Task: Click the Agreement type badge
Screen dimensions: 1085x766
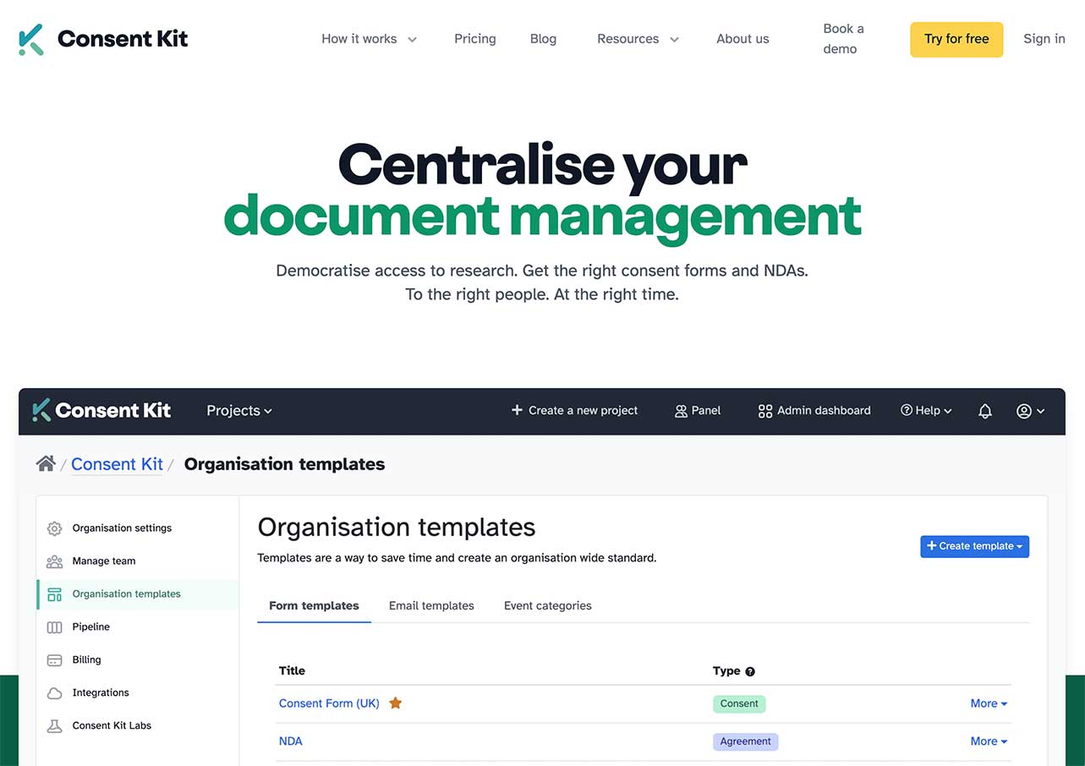Action: point(745,741)
